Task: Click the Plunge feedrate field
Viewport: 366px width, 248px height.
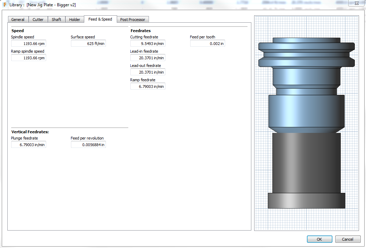Action: (29, 145)
